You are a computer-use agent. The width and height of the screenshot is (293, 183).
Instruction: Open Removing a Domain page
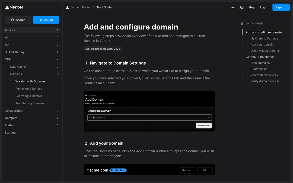pos(29,89)
